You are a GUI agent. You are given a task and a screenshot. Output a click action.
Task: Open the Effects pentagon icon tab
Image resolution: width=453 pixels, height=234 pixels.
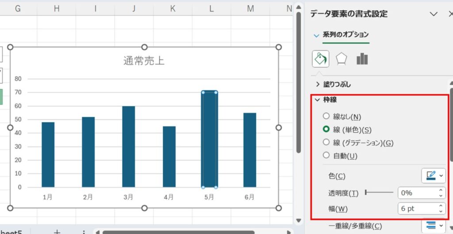click(342, 59)
